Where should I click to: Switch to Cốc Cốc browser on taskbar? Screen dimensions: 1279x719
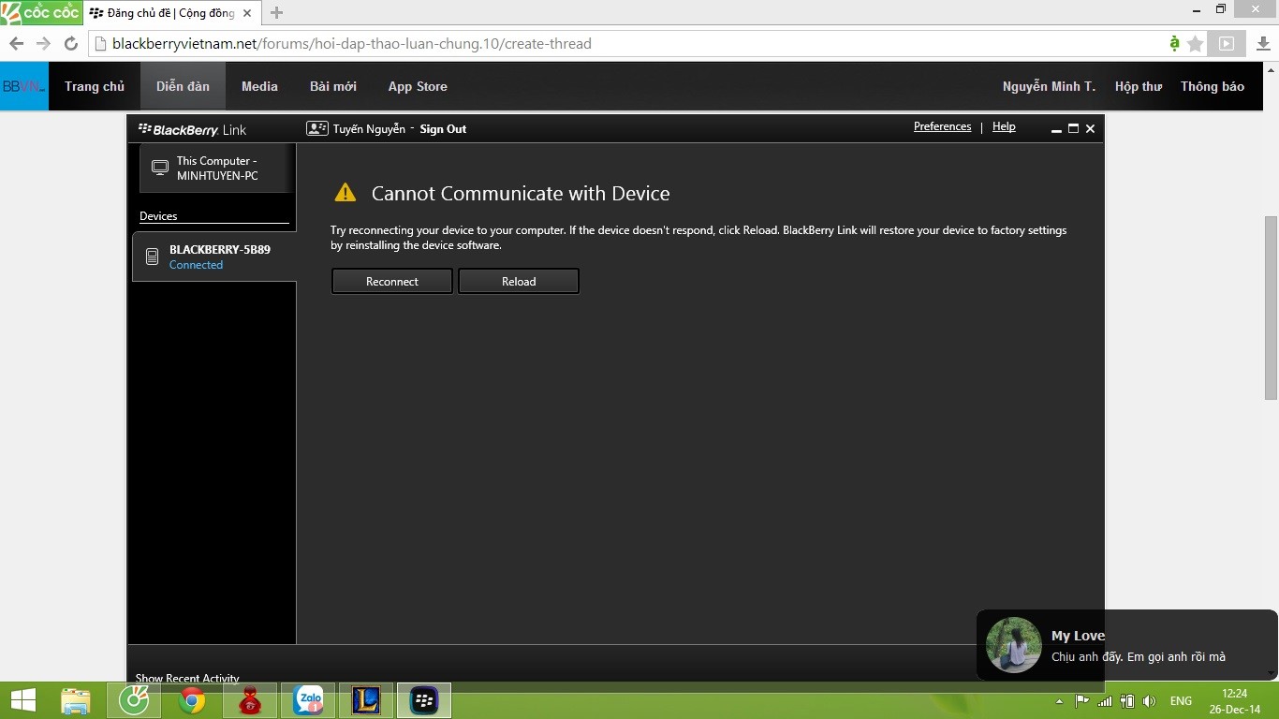[x=134, y=700]
